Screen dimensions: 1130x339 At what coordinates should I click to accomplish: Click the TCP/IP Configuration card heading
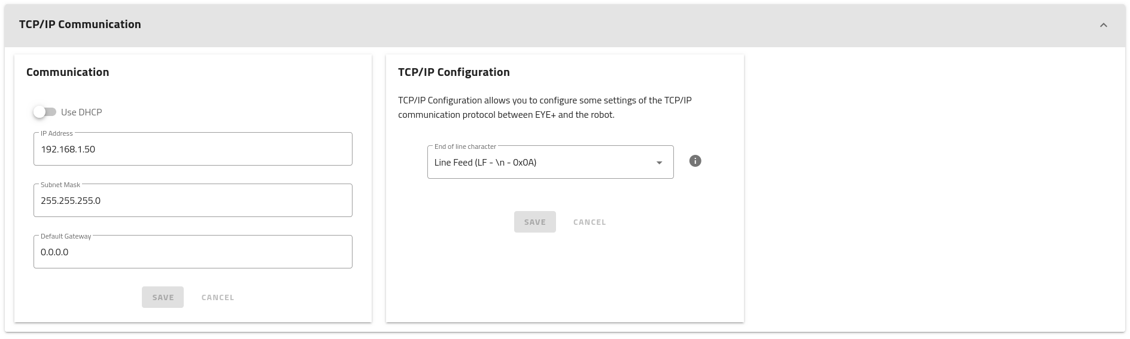454,72
